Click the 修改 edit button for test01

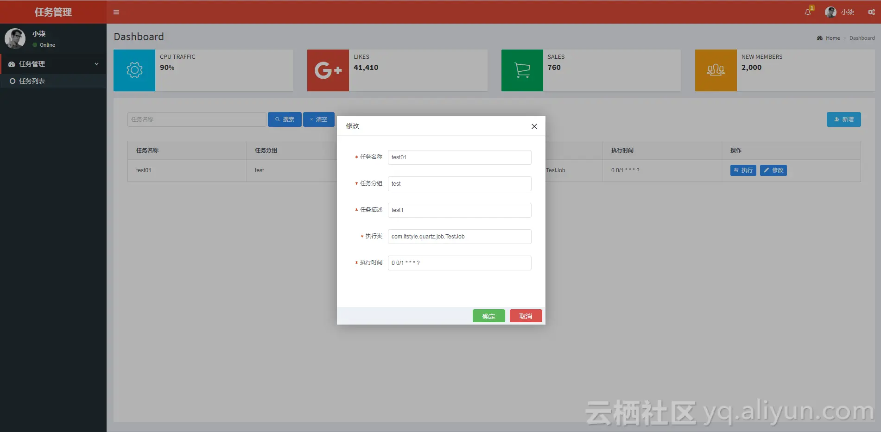[x=773, y=170]
